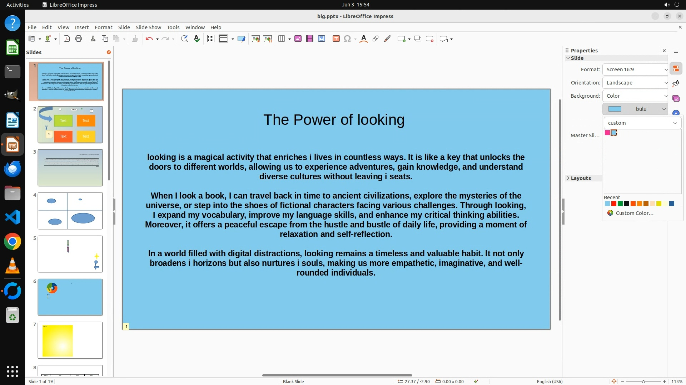Hide the sidebar using its handle
The width and height of the screenshot is (686, 385).
click(x=563, y=211)
